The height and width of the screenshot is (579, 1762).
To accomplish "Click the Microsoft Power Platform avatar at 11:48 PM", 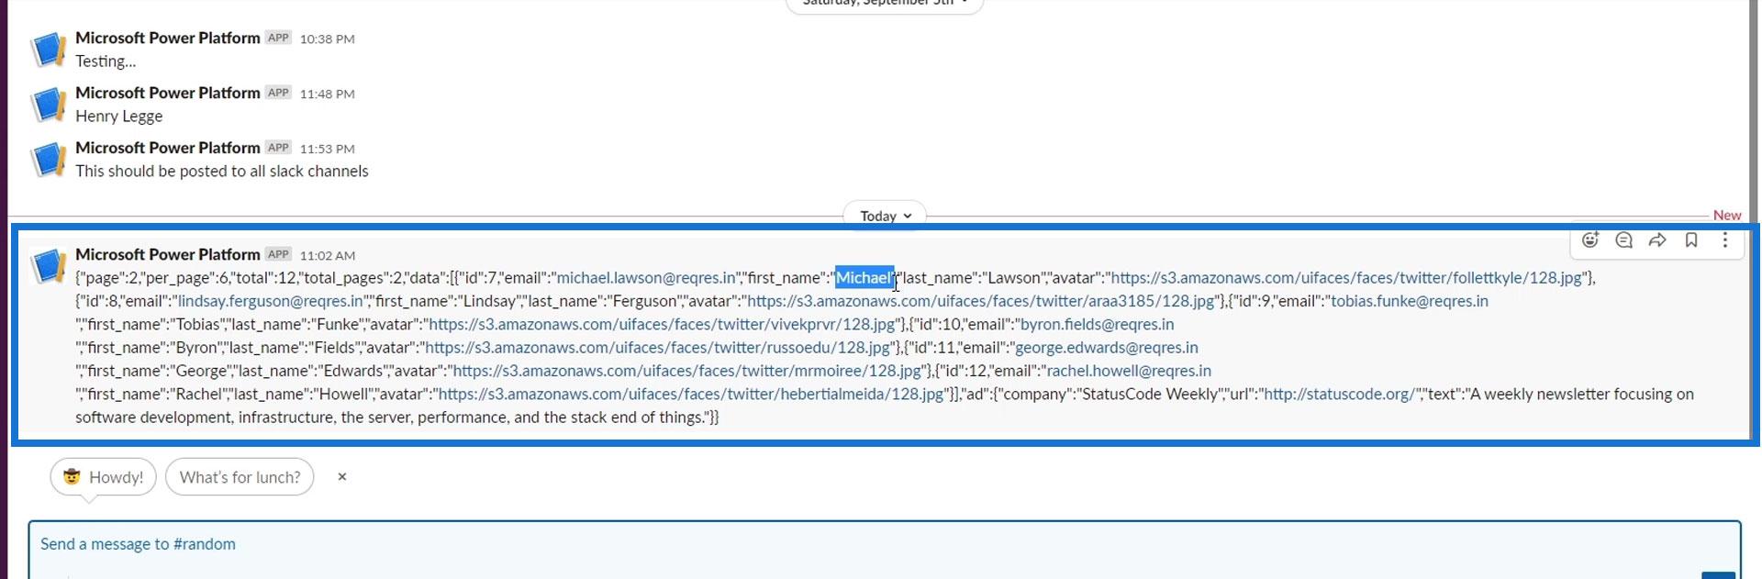I will 49,105.
